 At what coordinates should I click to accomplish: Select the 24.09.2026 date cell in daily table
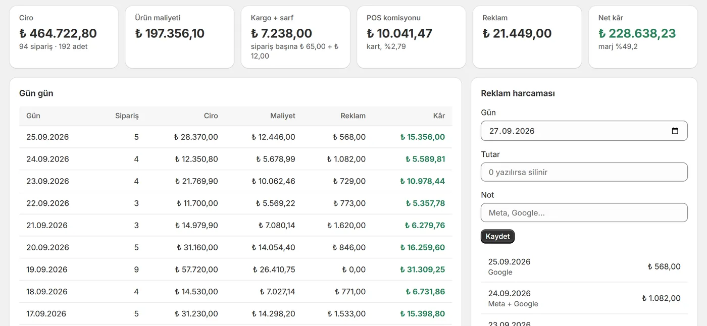pyautogui.click(x=47, y=159)
